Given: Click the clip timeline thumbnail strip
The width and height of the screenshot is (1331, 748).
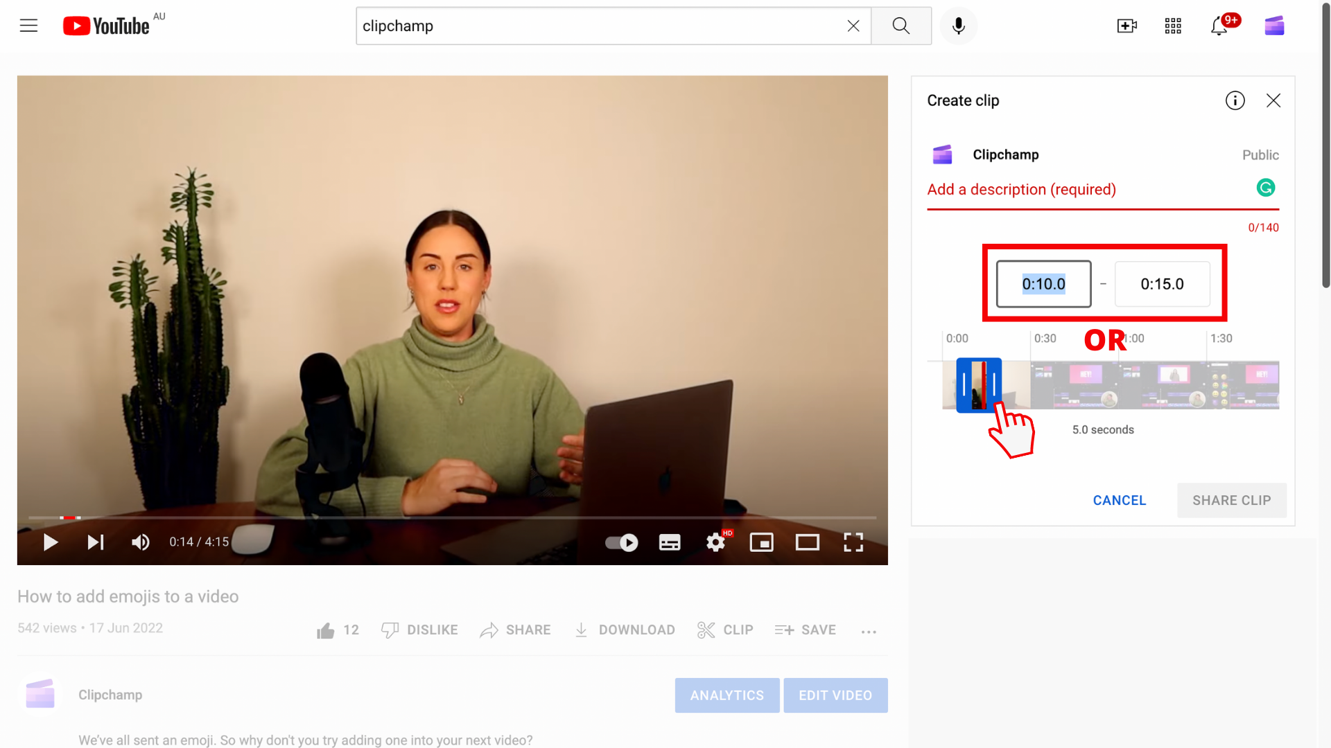Looking at the screenshot, I should tap(1110, 385).
